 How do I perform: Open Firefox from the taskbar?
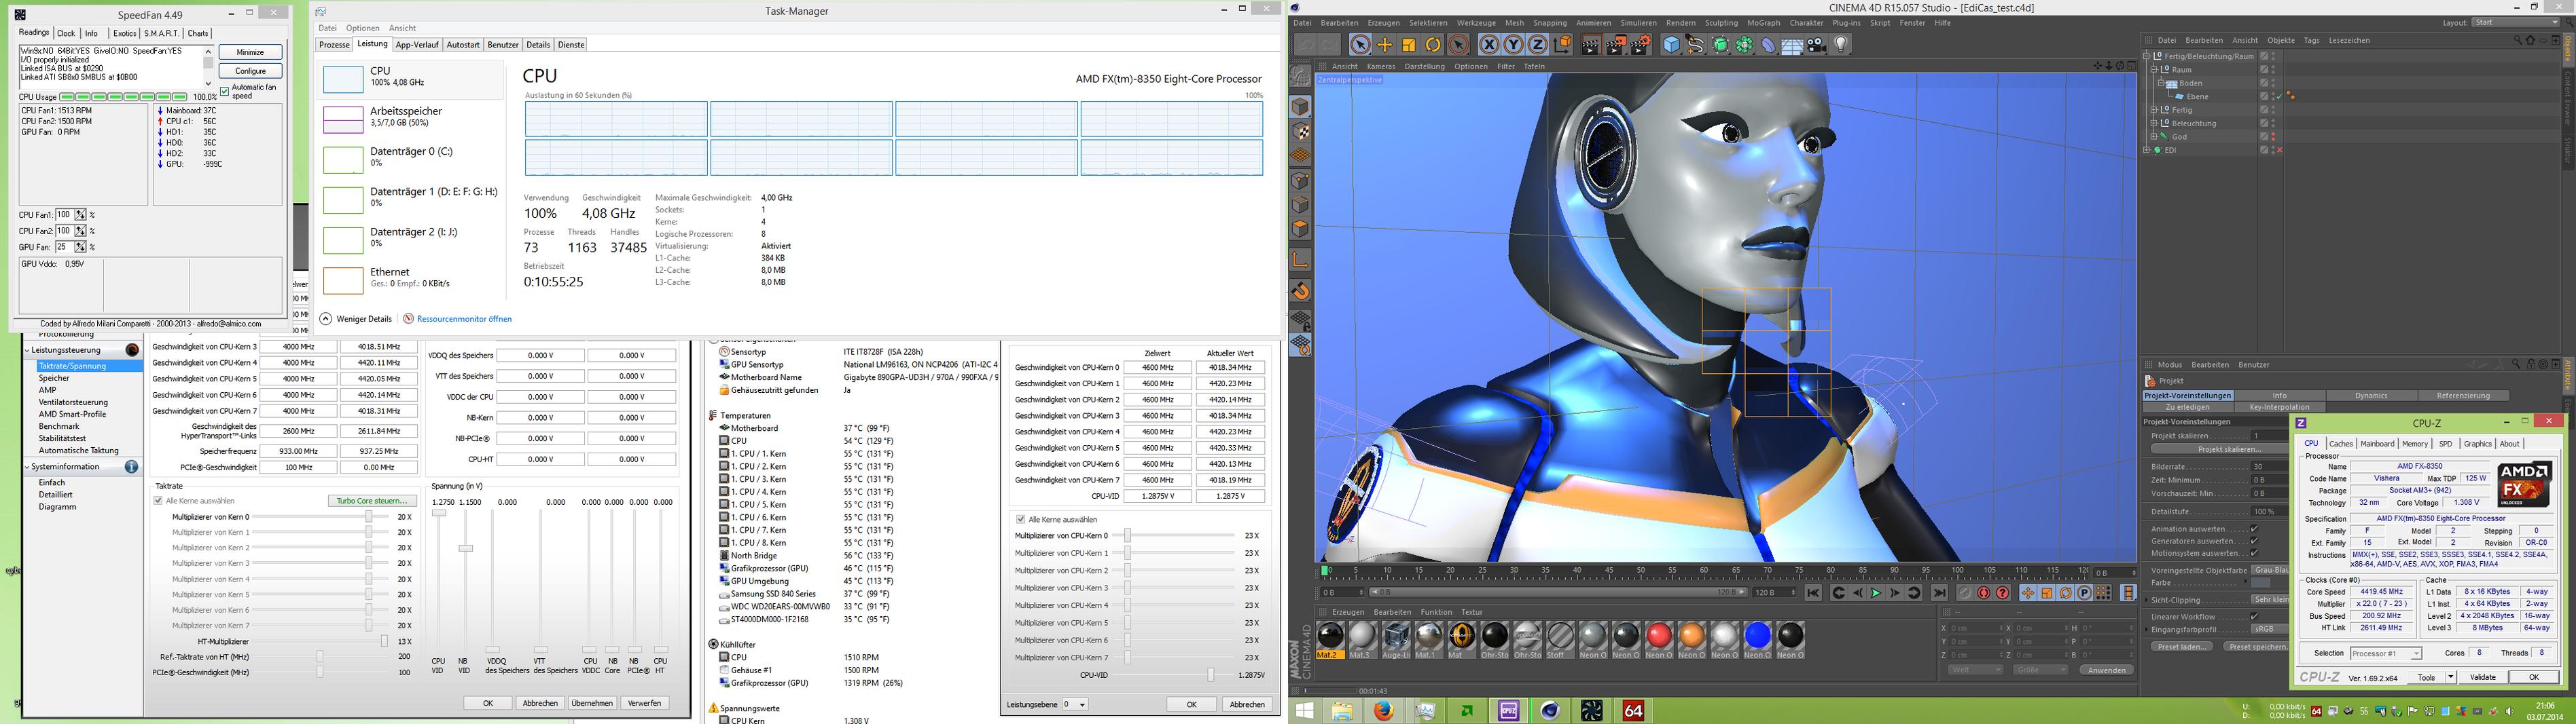tap(1383, 710)
